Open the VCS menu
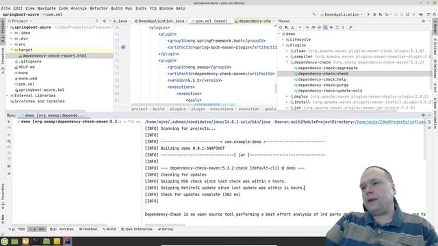The width and height of the screenshot is (438, 246). click(153, 8)
